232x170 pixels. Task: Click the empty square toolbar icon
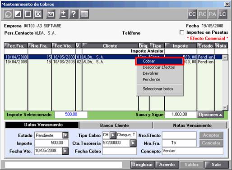coord(28,14)
